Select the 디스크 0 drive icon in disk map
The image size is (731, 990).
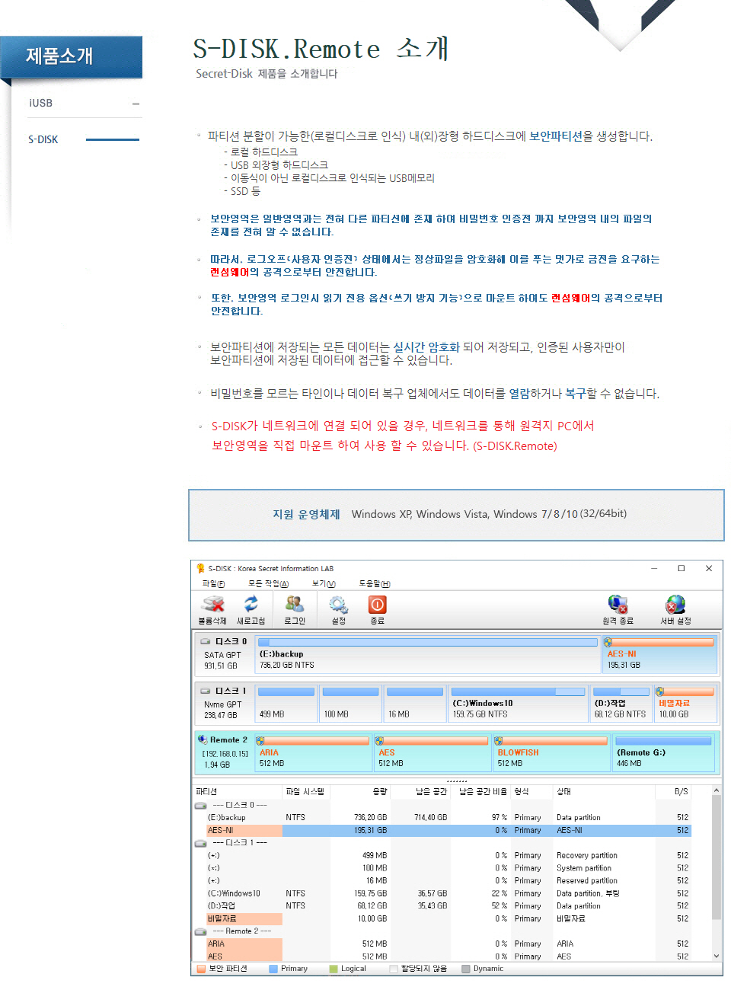click(206, 642)
